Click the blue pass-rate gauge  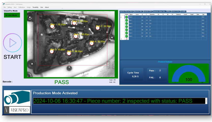[x=188, y=74]
